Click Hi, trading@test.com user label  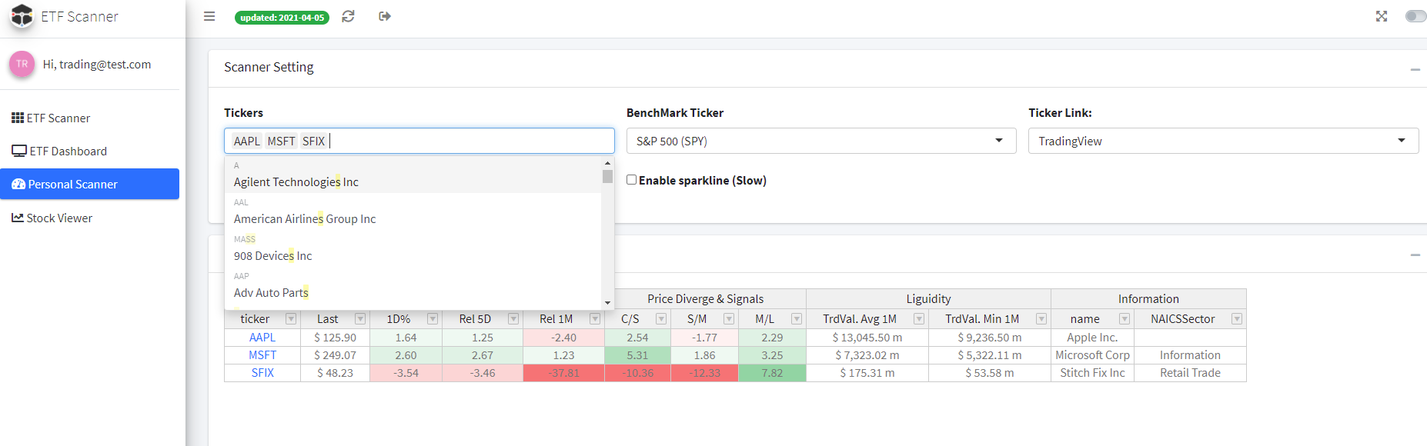click(x=97, y=65)
